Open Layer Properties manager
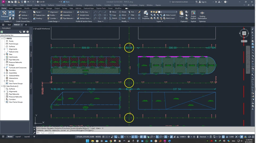 (x=146, y=15)
